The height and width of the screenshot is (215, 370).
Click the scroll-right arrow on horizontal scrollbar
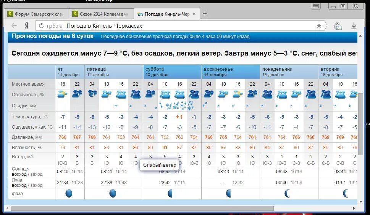coord(354,208)
